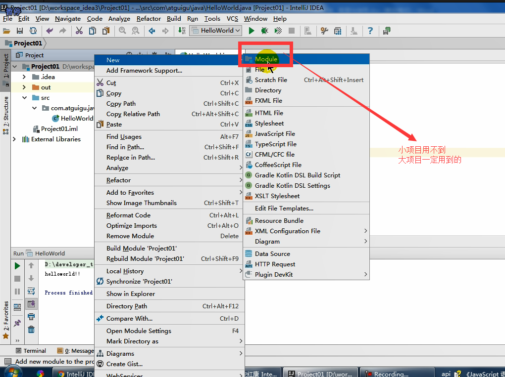505x377 pixels.
Task: Click the Project01 breadcrumb
Action: pos(24,43)
